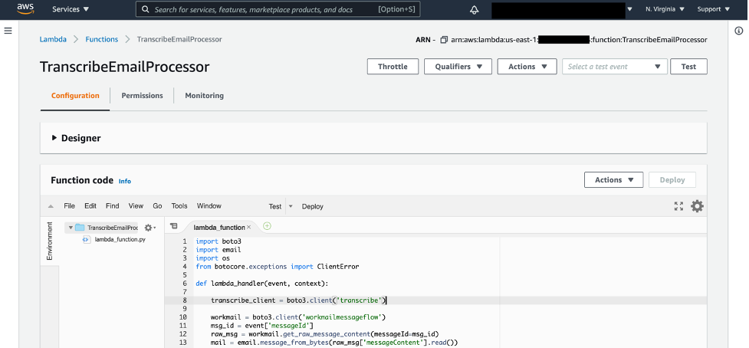Viewport: 749px width, 348px height.
Task: Select lambda_function.py in the file tree
Action: [120, 239]
